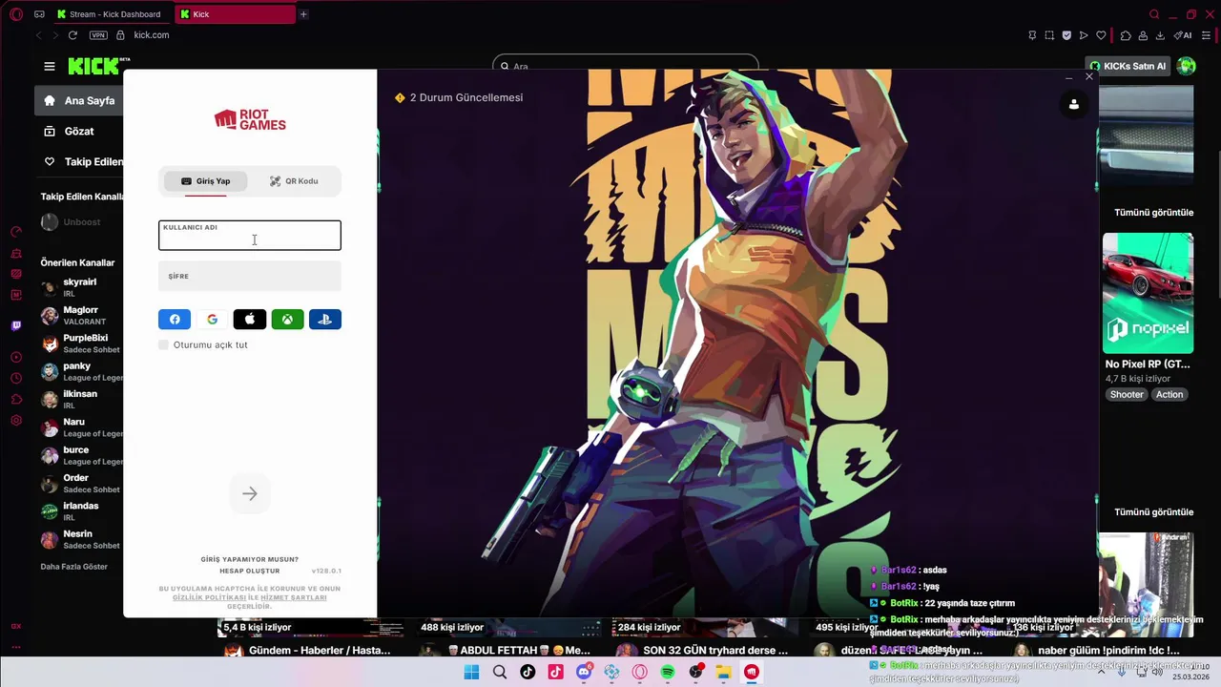Open File Explorer from taskbar

tap(724, 672)
